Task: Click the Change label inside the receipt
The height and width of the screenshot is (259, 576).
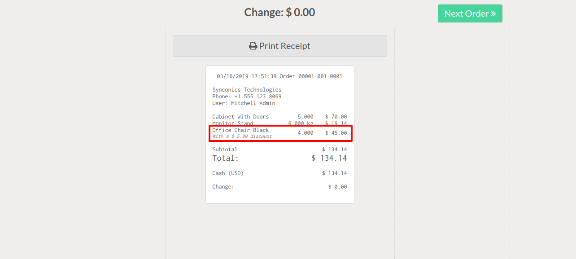Action: click(x=223, y=187)
